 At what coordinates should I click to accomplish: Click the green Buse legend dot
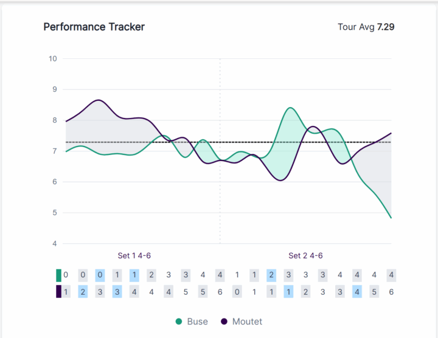click(179, 322)
